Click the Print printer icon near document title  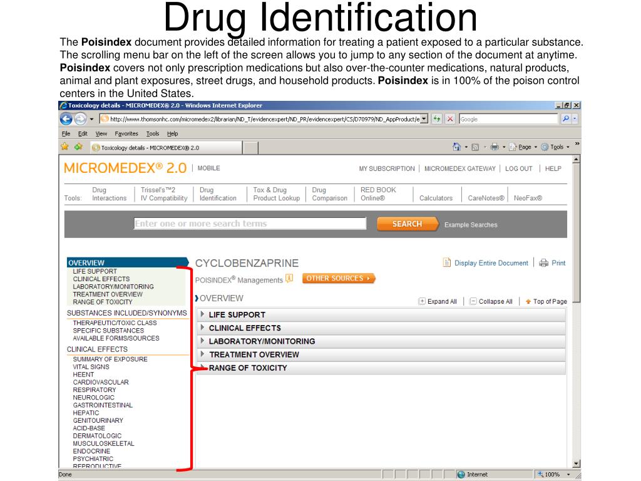point(543,263)
